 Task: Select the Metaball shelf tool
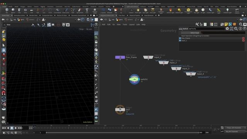pyautogui.click(x=110, y=10)
